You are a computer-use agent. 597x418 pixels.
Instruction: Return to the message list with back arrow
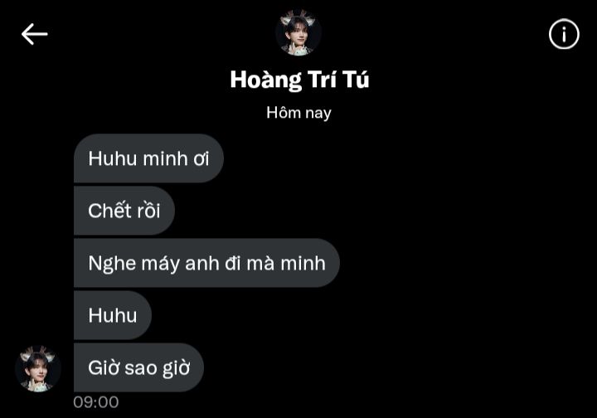click(34, 34)
